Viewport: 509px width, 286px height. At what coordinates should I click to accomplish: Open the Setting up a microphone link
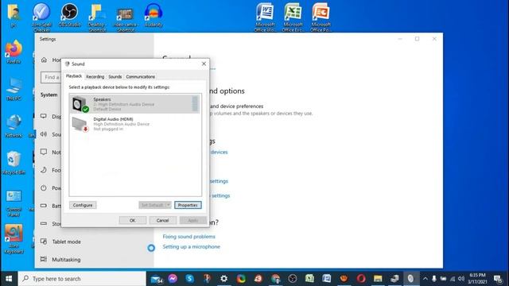pyautogui.click(x=191, y=246)
